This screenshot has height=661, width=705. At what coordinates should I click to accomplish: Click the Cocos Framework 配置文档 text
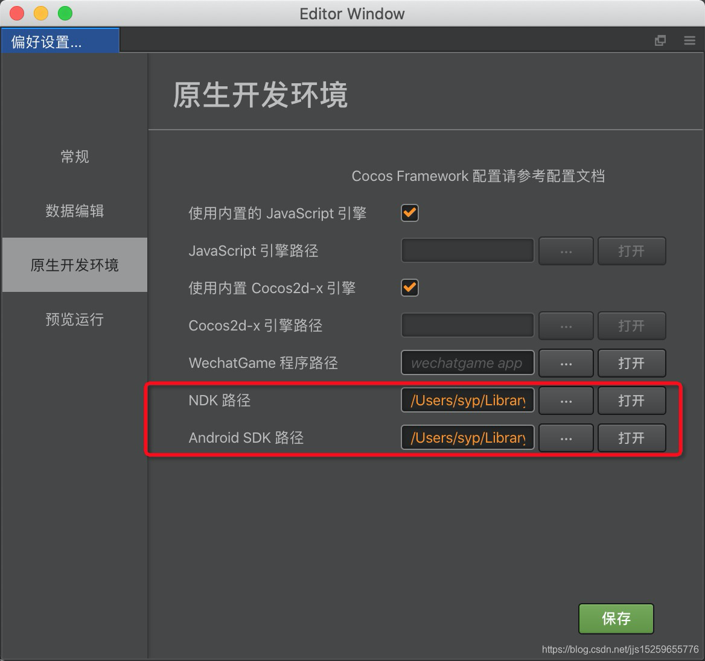coord(478,176)
